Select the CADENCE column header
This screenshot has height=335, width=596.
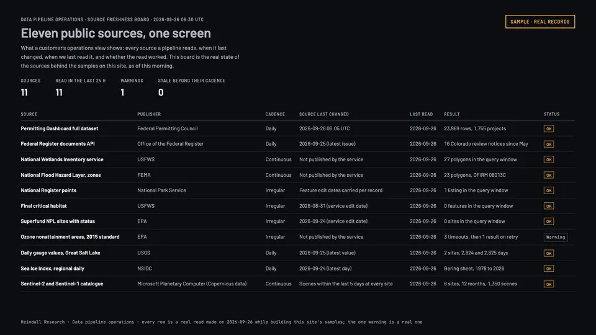pyautogui.click(x=275, y=114)
